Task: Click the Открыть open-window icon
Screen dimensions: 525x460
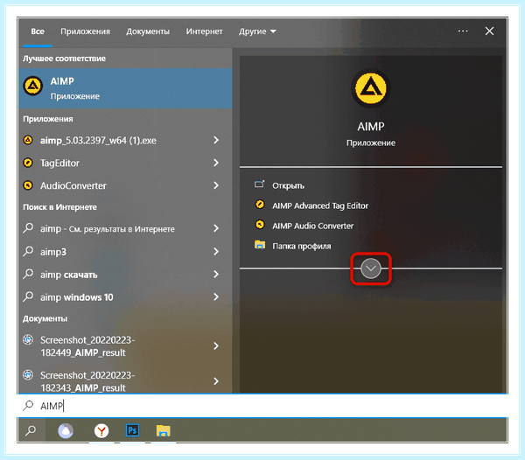Action: (x=260, y=185)
